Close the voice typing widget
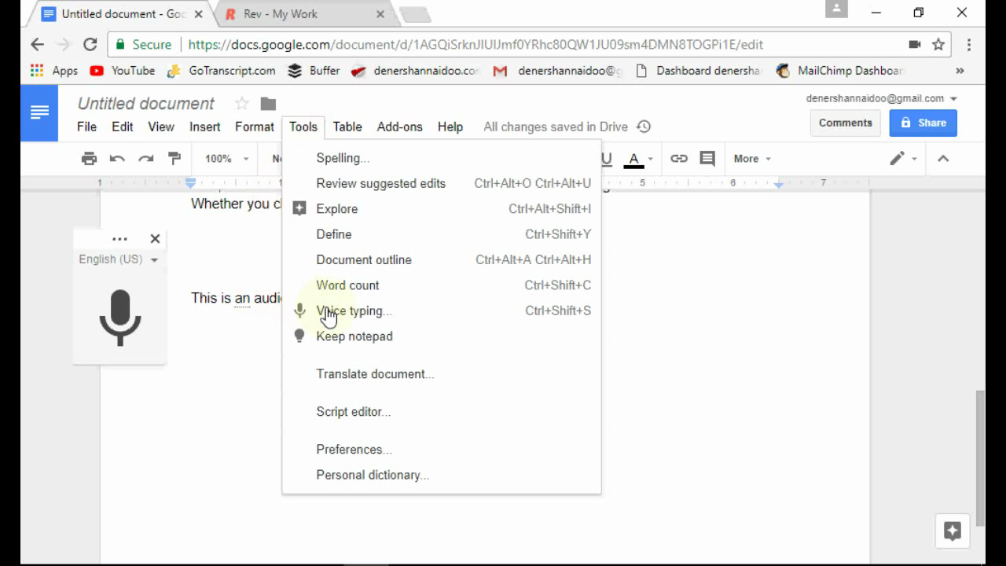Viewport: 1006px width, 566px height. click(155, 239)
